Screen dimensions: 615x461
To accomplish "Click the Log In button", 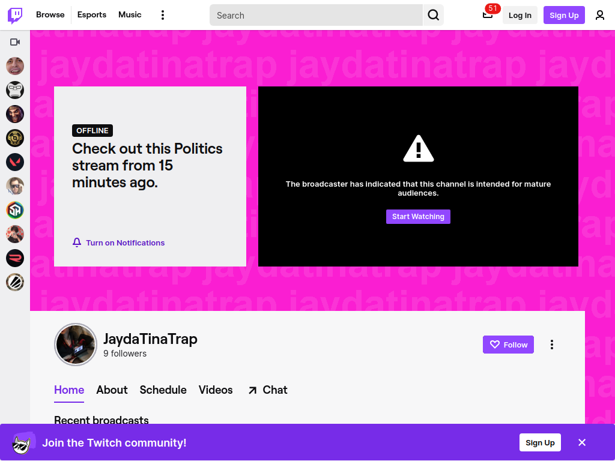I will click(x=520, y=15).
